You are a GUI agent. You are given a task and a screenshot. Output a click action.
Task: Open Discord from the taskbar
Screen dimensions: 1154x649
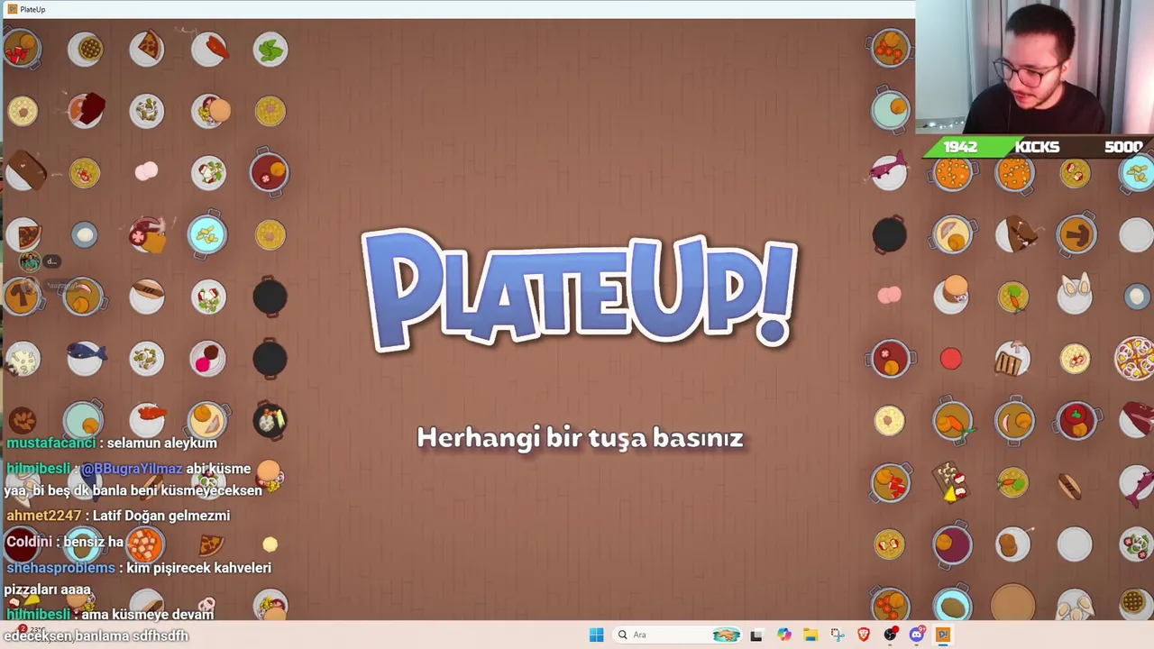point(917,635)
